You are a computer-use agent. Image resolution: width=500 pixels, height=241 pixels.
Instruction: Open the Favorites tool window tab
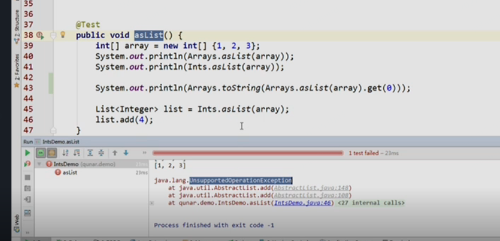coord(17,64)
